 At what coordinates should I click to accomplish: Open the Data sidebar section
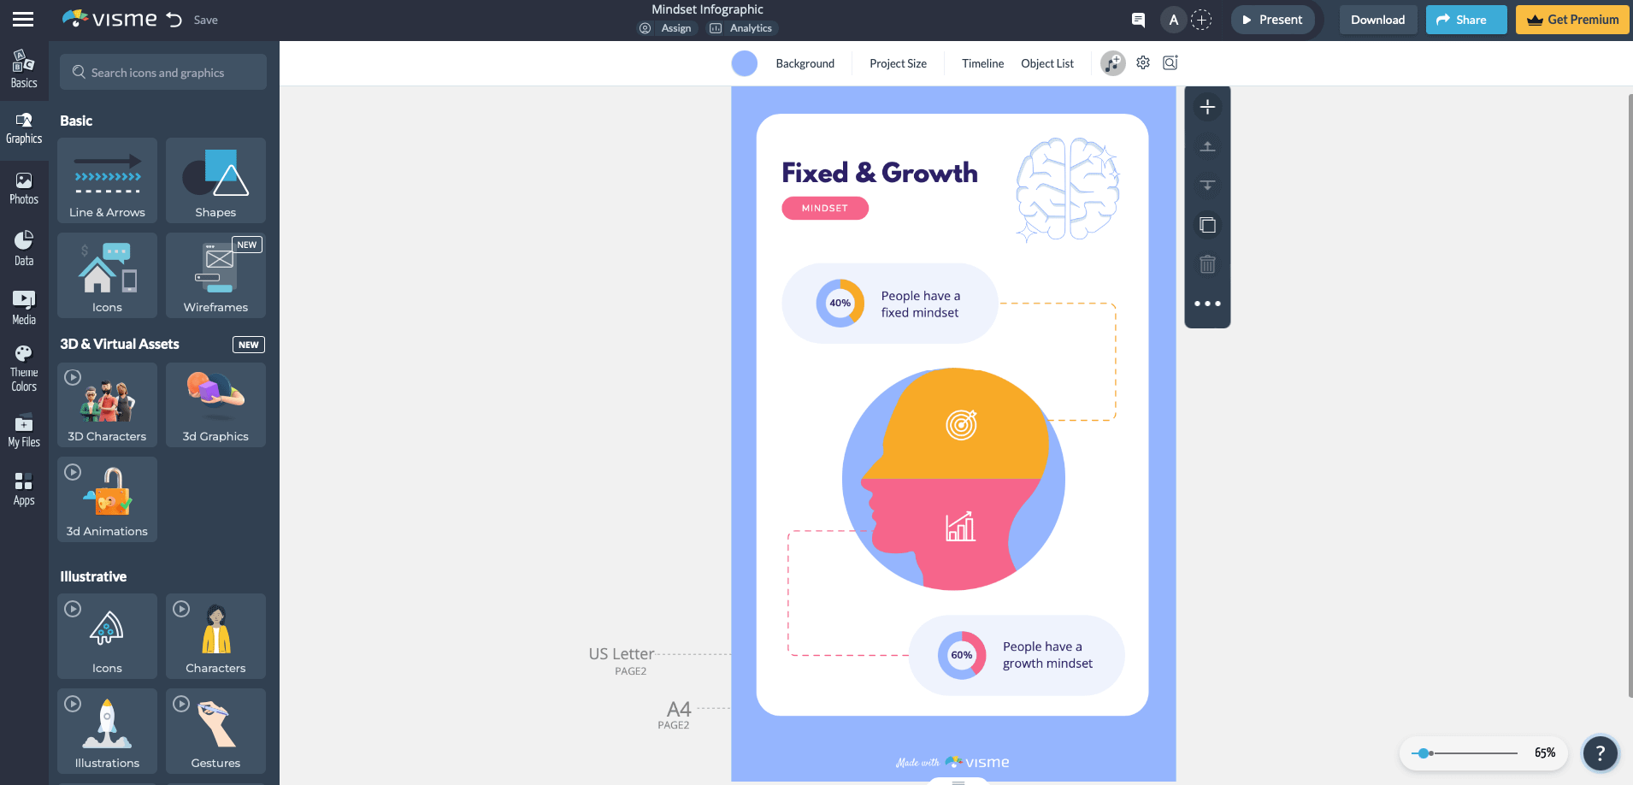pos(23,247)
